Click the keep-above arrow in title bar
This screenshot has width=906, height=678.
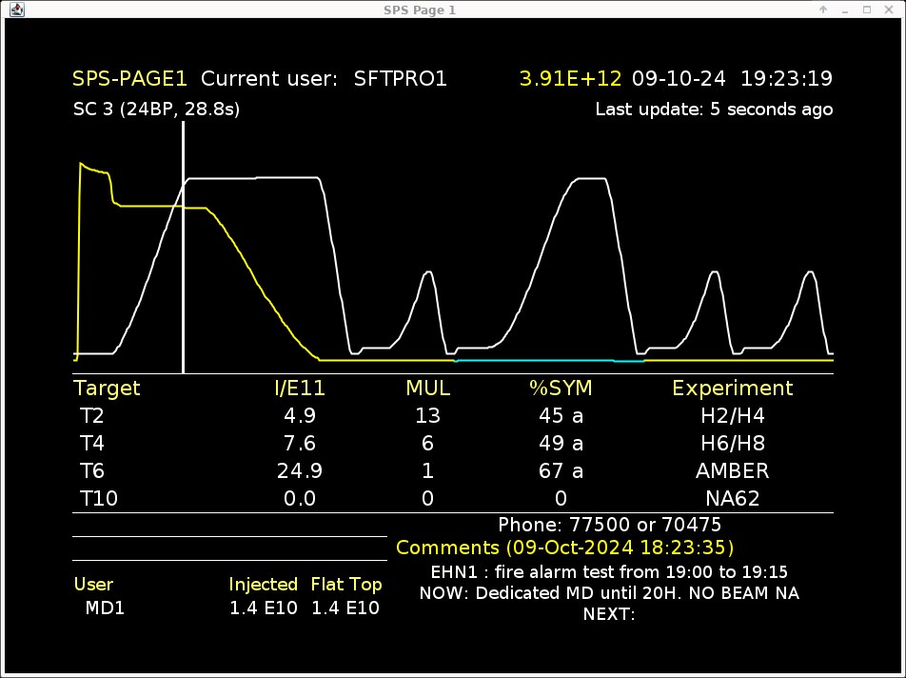click(823, 10)
